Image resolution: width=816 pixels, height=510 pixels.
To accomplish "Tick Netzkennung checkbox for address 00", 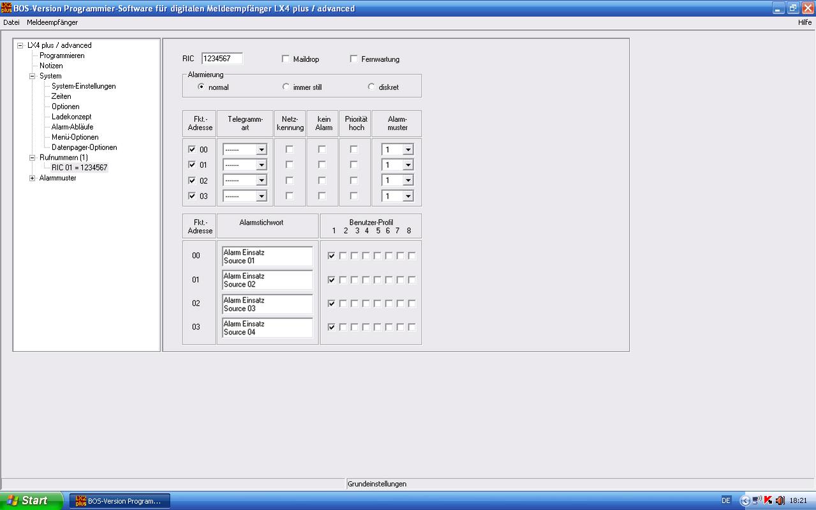I will [290, 149].
